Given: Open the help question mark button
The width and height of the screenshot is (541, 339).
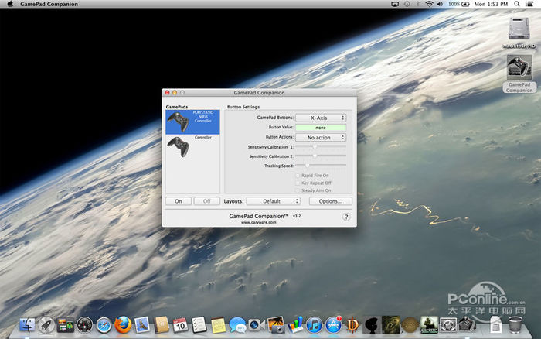Looking at the screenshot, I should click(346, 217).
